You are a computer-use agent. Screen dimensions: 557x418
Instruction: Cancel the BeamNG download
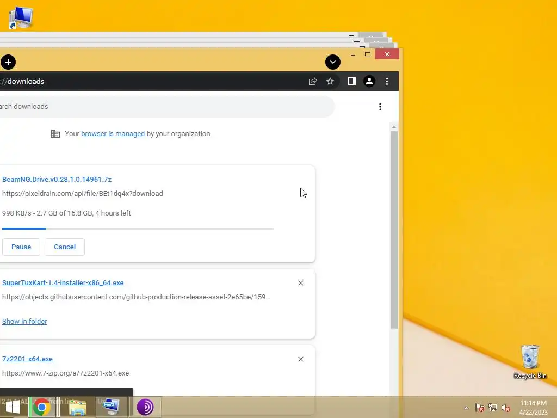pyautogui.click(x=65, y=247)
